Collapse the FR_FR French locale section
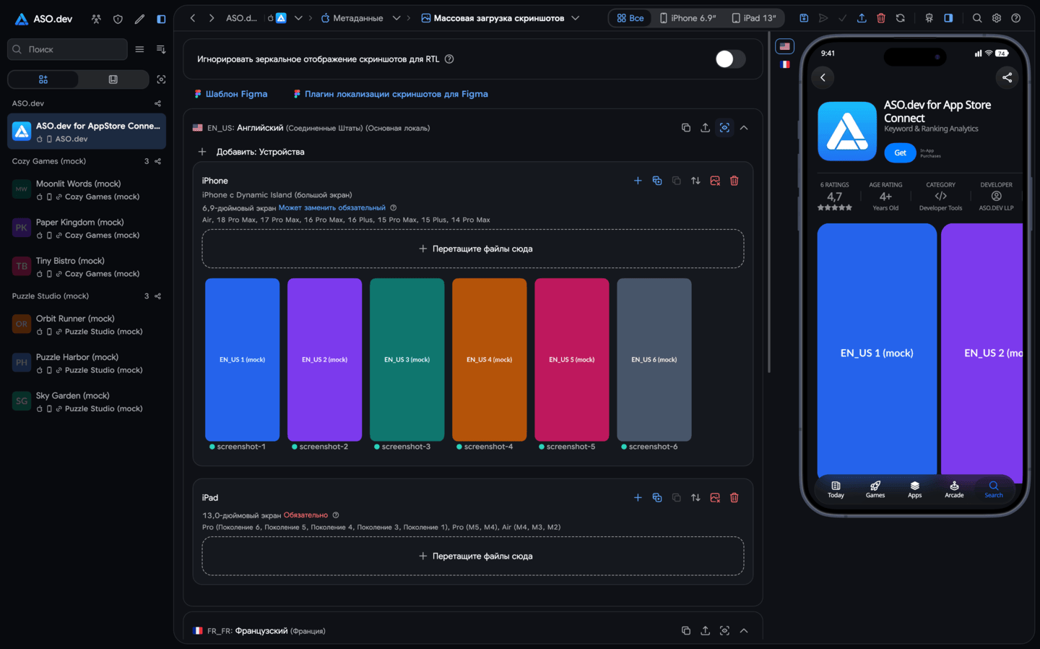This screenshot has width=1040, height=649. pyautogui.click(x=744, y=631)
